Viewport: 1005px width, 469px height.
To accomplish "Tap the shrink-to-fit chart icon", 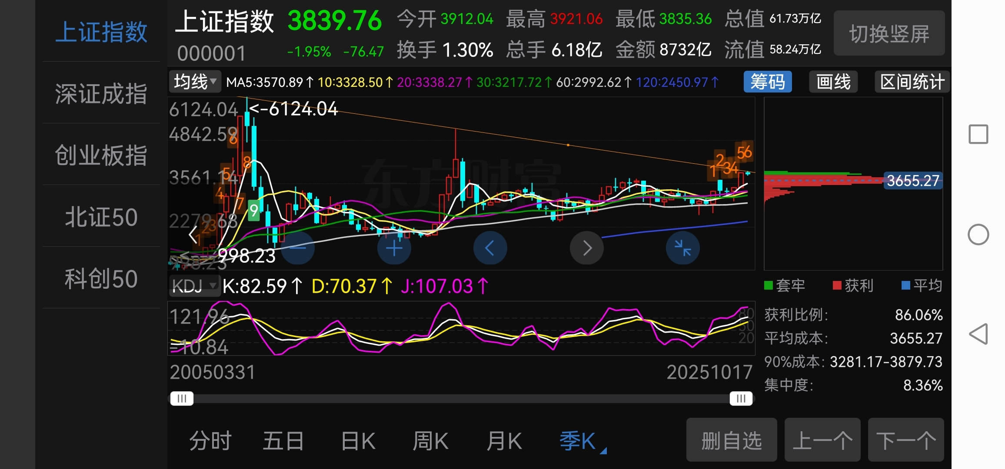I will coord(682,247).
